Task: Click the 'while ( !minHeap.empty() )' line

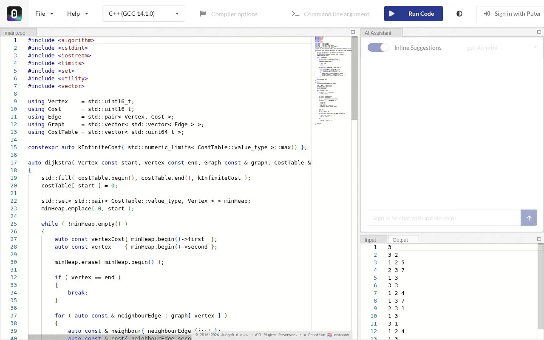Action: (84, 224)
